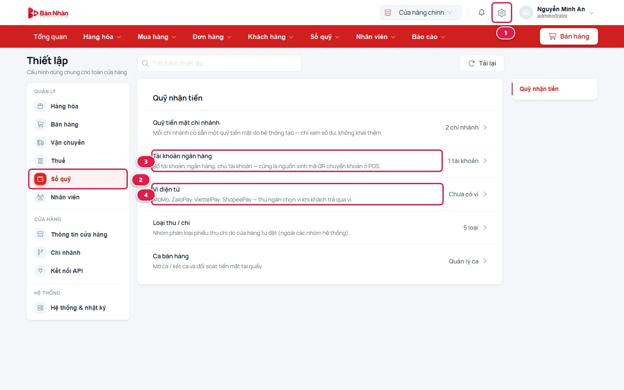
Task: Expand the Đơn hàng top menu
Action: [212, 37]
